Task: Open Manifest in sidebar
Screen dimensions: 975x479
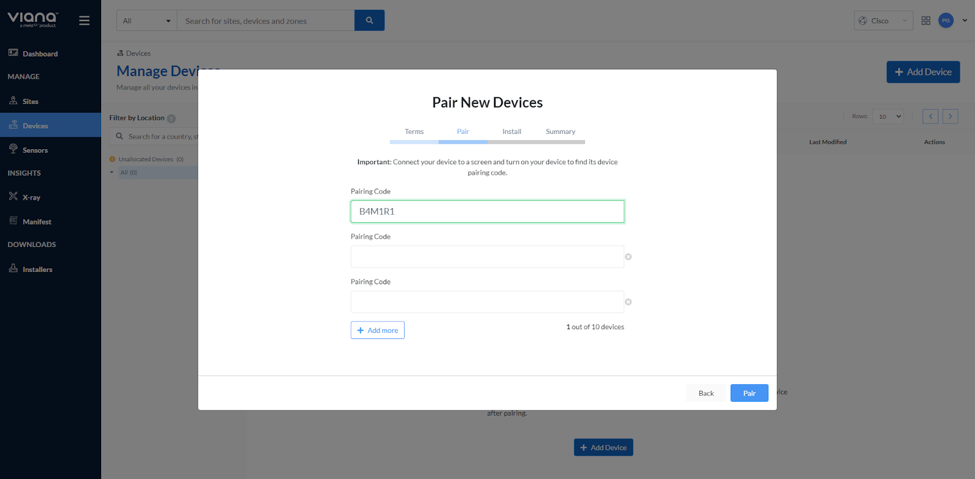Action: point(37,222)
